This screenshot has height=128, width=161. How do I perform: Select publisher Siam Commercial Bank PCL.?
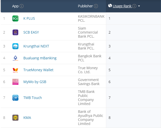point(88,32)
